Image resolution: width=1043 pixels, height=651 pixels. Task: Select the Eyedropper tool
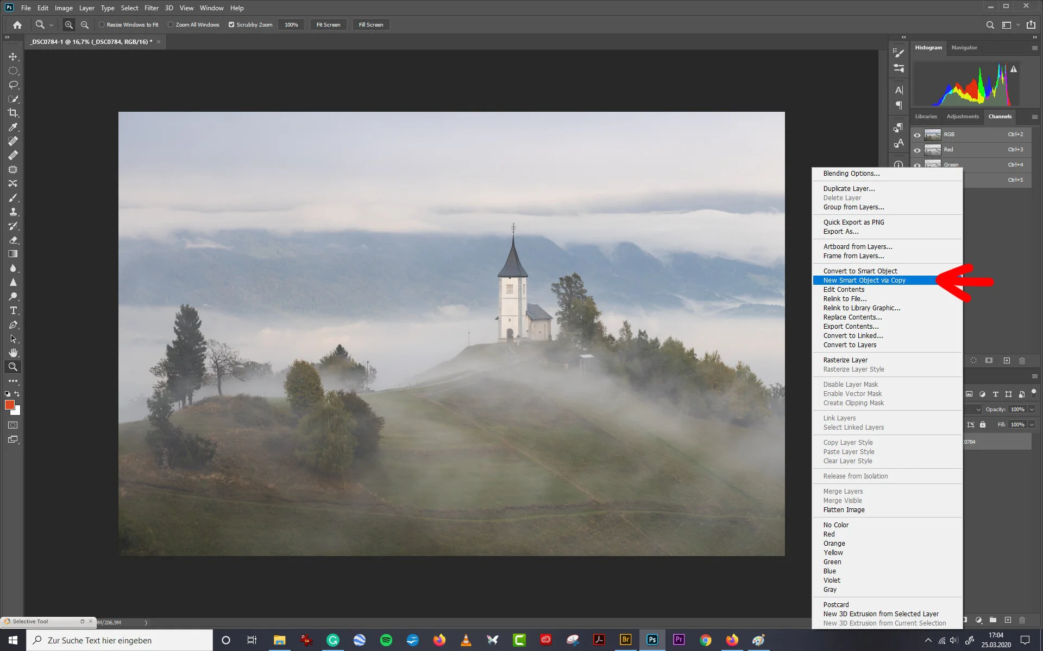click(x=13, y=127)
